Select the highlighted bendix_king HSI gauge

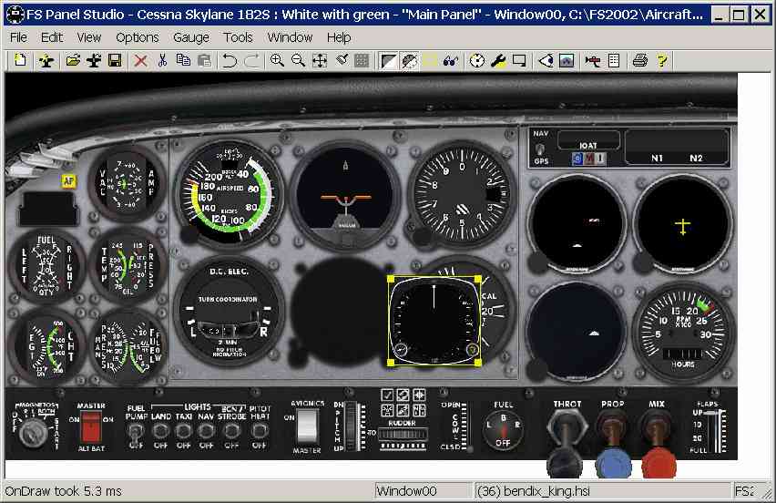[434, 321]
